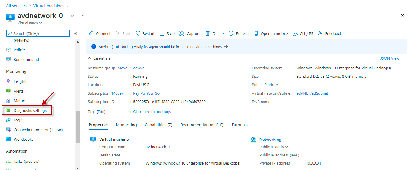Screen dimensions: 408x170
Task: Select the Subscription ID value
Action: coord(169,102)
